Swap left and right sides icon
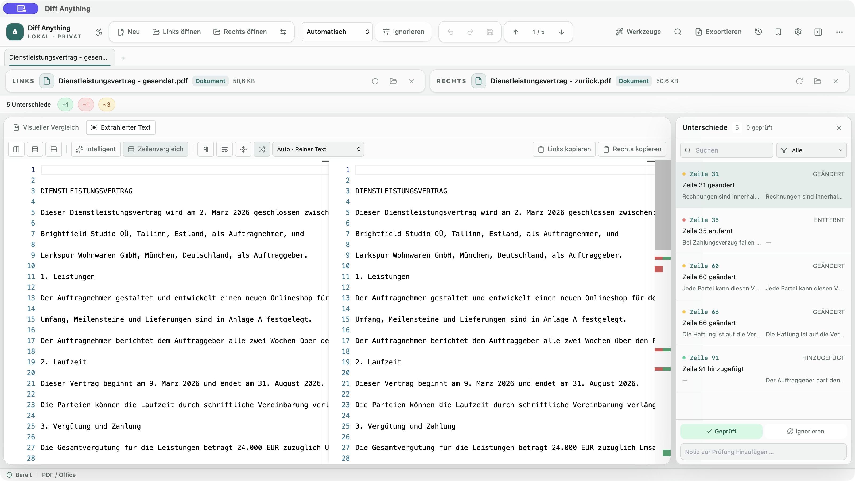Viewport: 855px width, 481px height. (x=283, y=32)
